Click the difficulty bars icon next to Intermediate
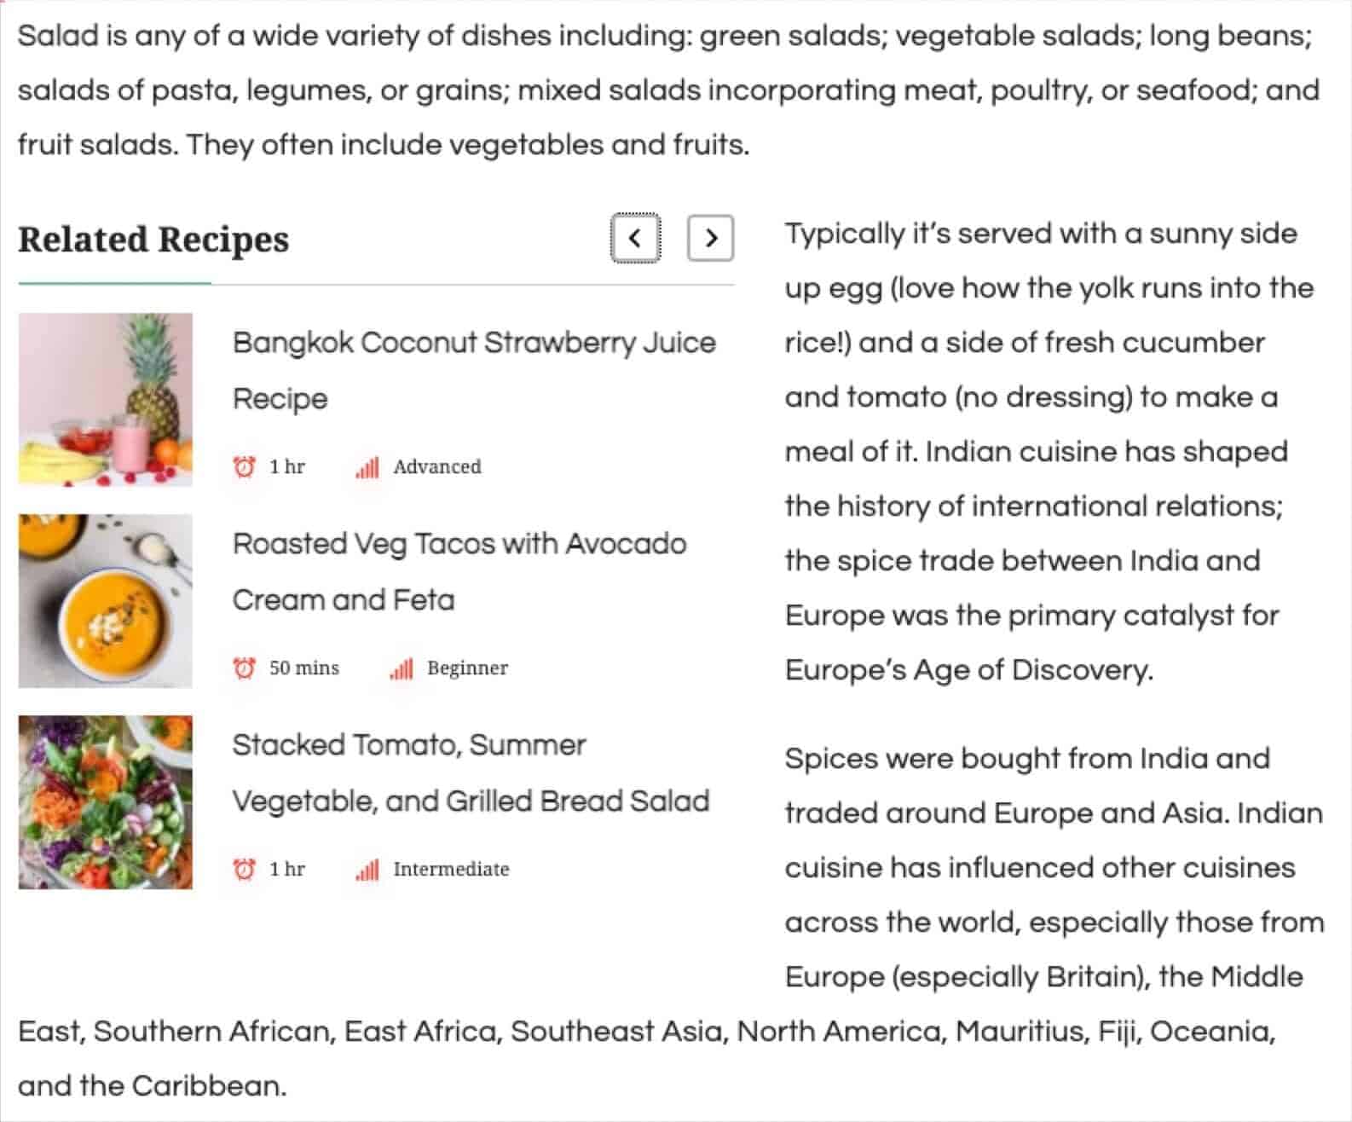 click(x=367, y=870)
